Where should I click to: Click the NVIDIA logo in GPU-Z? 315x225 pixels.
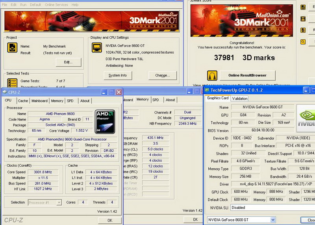306,118
